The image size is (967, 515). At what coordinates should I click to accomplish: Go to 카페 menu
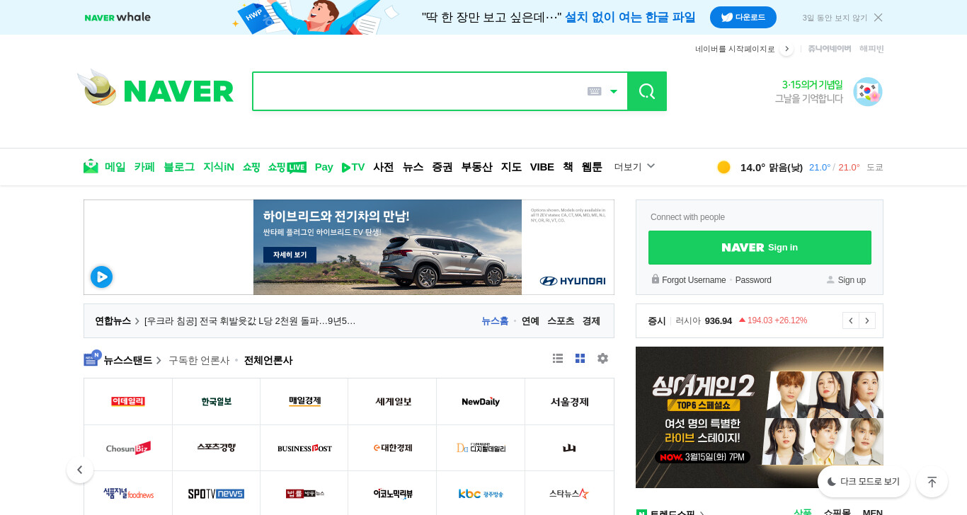coord(144,167)
